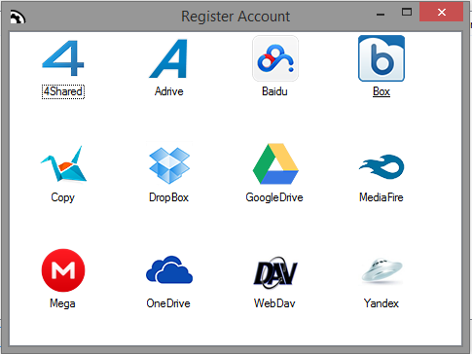Select the WebDav logo icon

coord(275,272)
